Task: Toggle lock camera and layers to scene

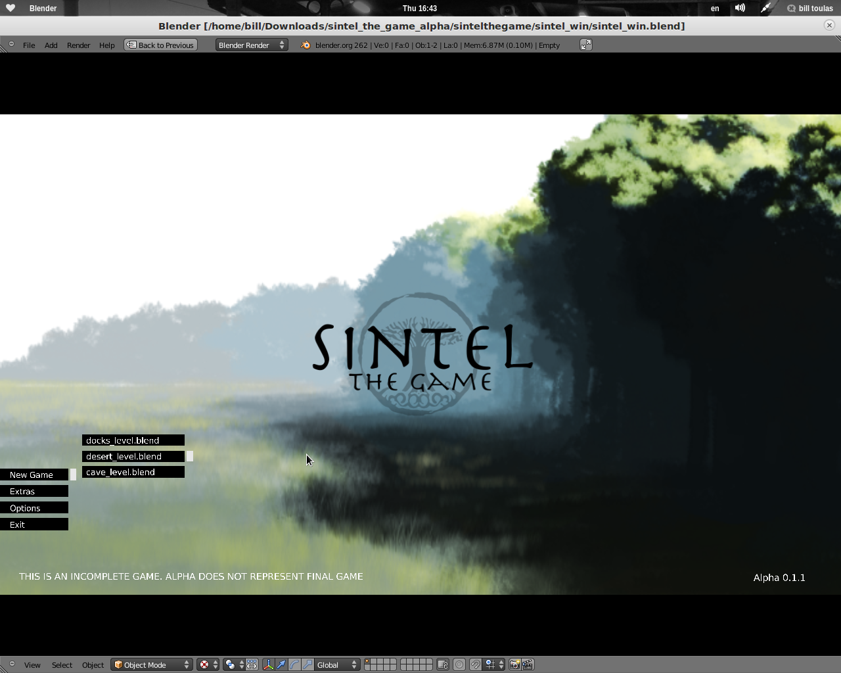Action: (443, 665)
